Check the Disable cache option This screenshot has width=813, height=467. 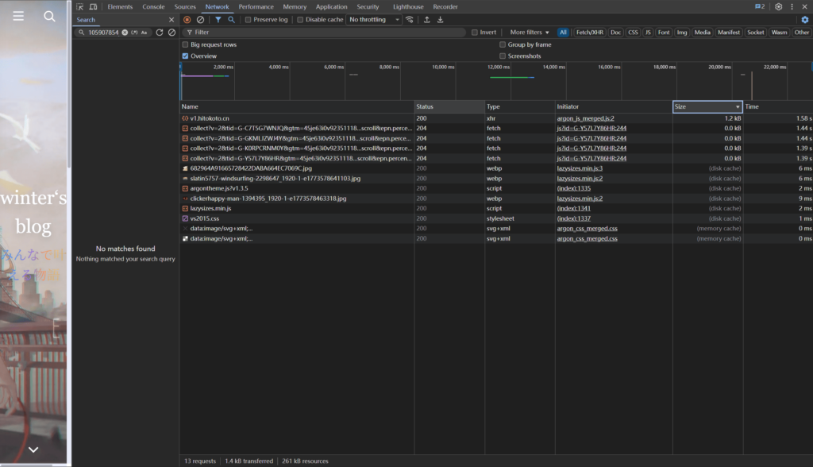(x=301, y=20)
